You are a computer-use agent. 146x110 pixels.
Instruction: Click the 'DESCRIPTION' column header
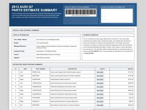[72, 69]
